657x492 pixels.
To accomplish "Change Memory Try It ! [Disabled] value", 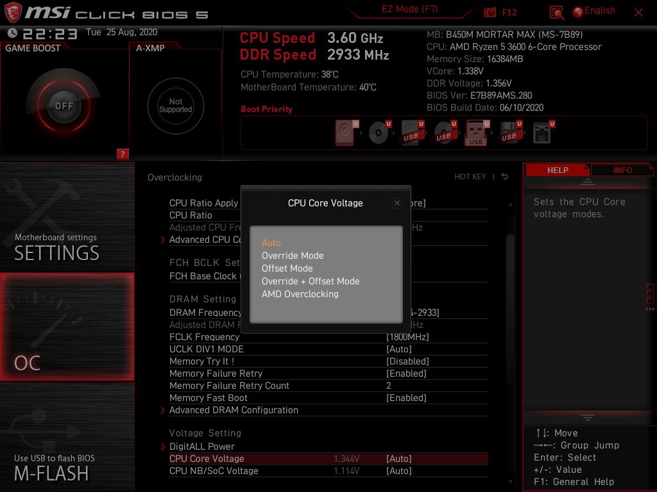I will [x=407, y=361].
